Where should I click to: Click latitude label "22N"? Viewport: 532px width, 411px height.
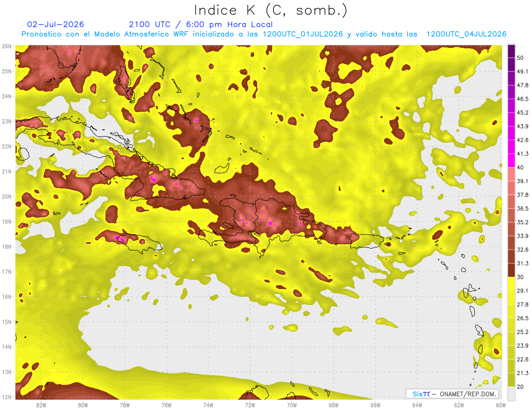coord(7,146)
